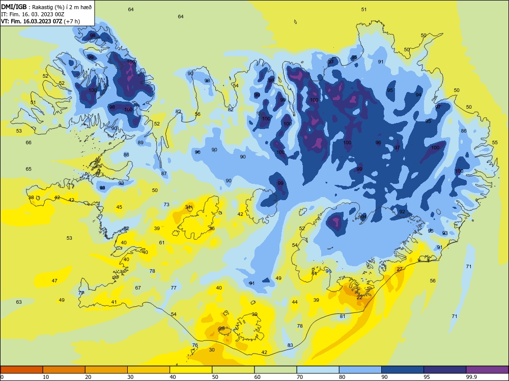Click the humidity value "65" on the map
This screenshot has width=509, height=381.
[29, 169]
